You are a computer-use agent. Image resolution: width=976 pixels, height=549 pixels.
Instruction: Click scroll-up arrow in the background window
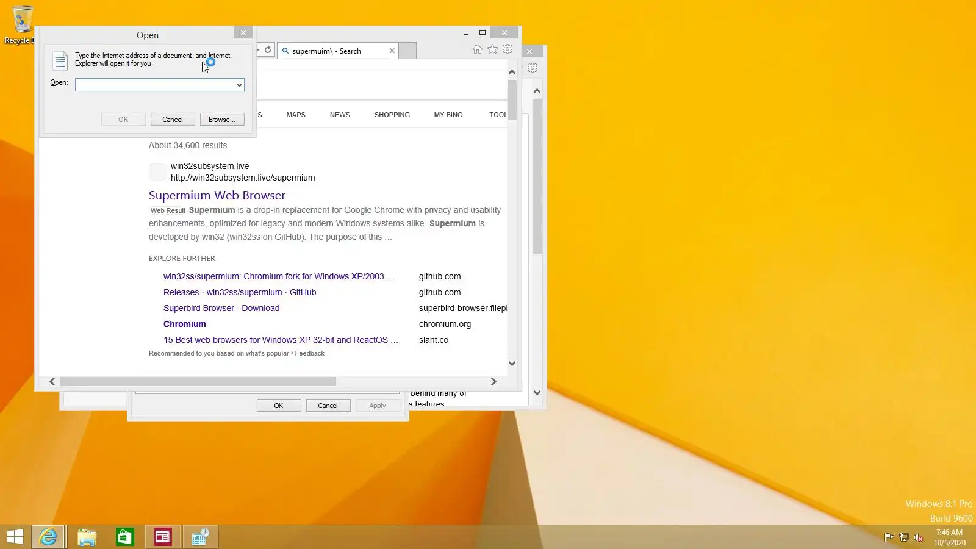pyautogui.click(x=537, y=91)
